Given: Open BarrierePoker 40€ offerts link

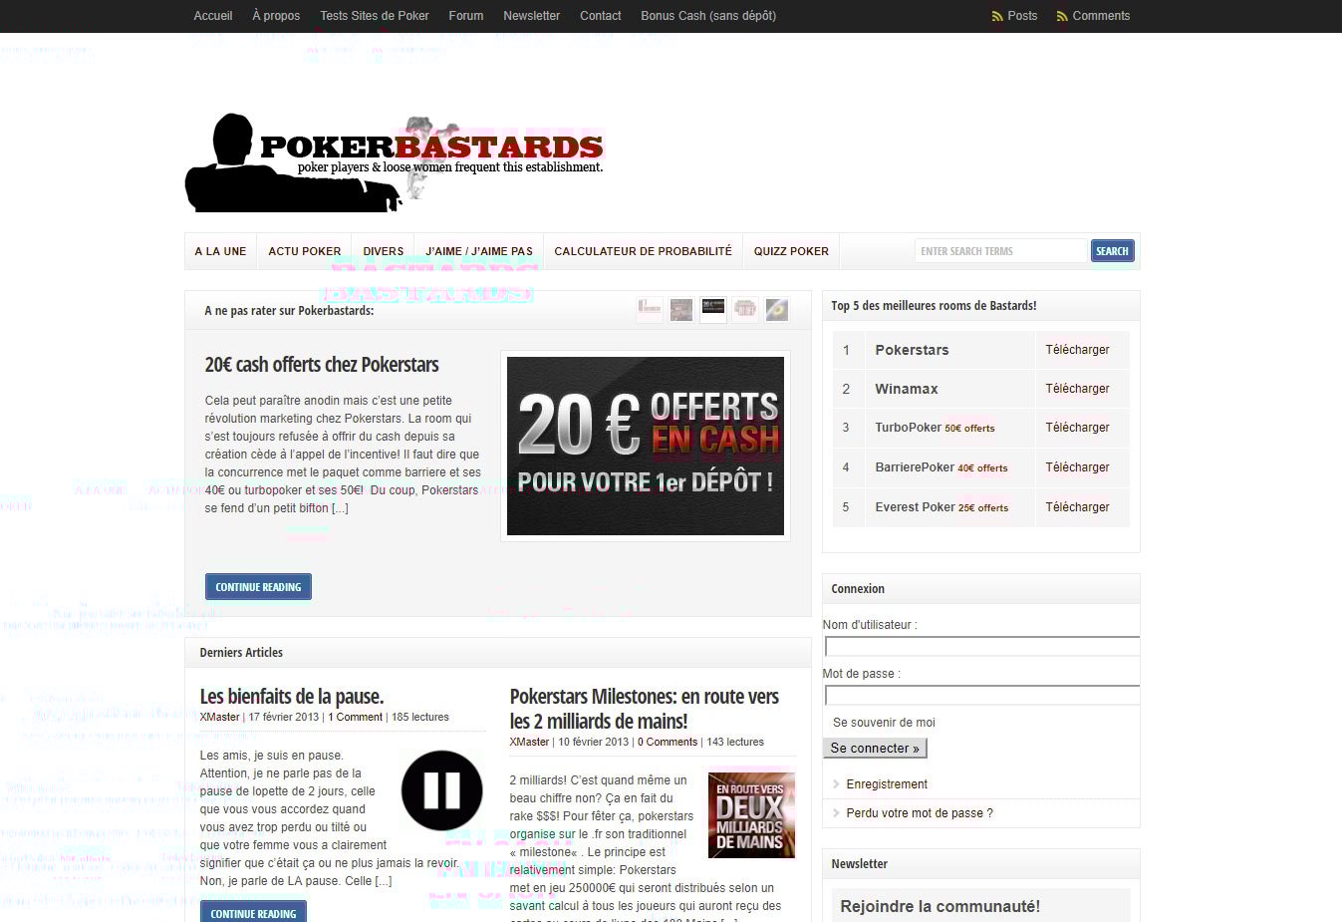Looking at the screenshot, I should click(941, 467).
